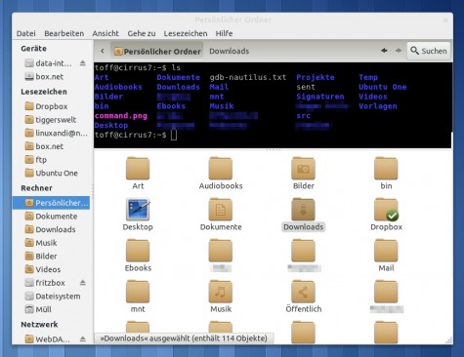Click the Persönlicher Ordner path button
The width and height of the screenshot is (464, 357).
pos(157,51)
